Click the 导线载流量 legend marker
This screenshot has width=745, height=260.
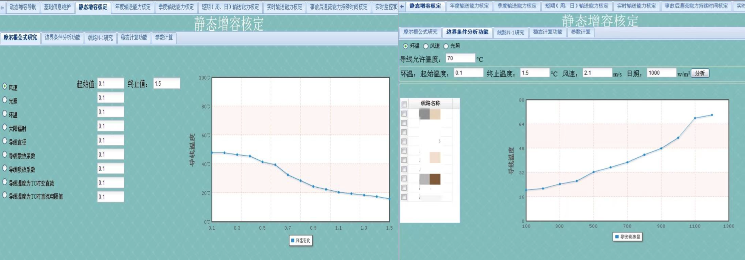coord(616,237)
